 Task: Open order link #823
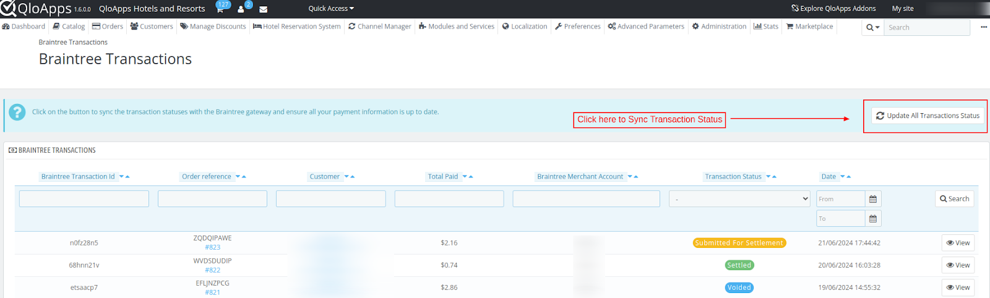(212, 247)
